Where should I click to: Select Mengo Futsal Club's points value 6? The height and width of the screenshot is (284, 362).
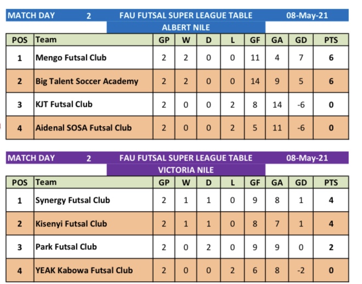point(331,58)
